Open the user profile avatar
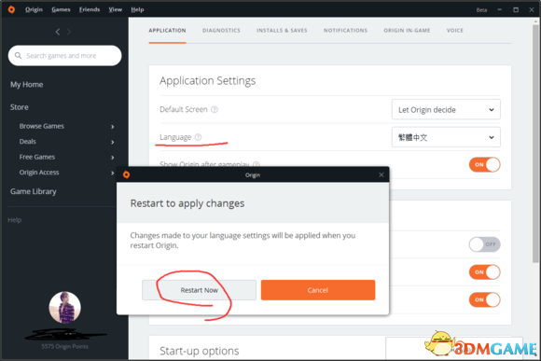The width and height of the screenshot is (541, 361). pyautogui.click(x=65, y=307)
